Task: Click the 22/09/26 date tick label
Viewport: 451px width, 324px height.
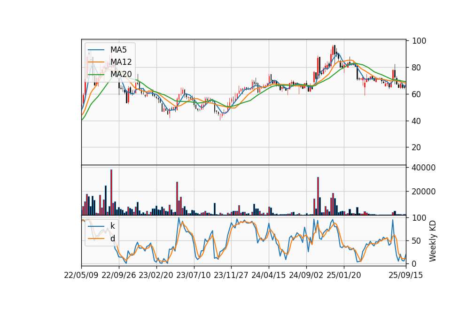Action: pyautogui.click(x=119, y=275)
